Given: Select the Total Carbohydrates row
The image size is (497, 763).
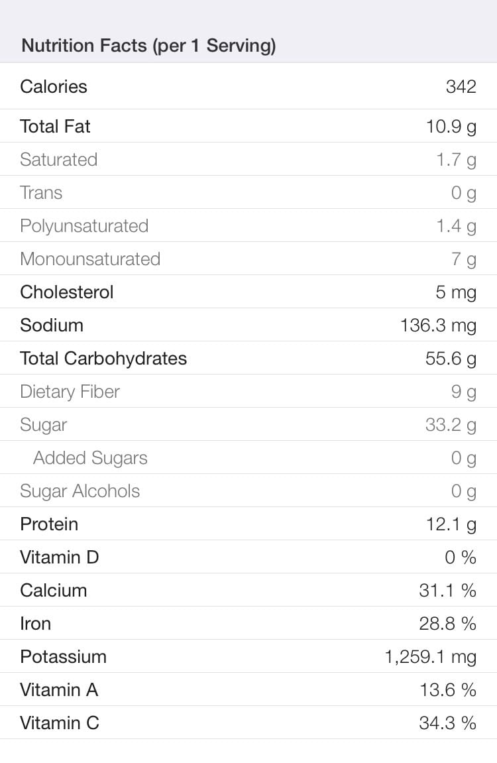Looking at the screenshot, I should (x=248, y=358).
